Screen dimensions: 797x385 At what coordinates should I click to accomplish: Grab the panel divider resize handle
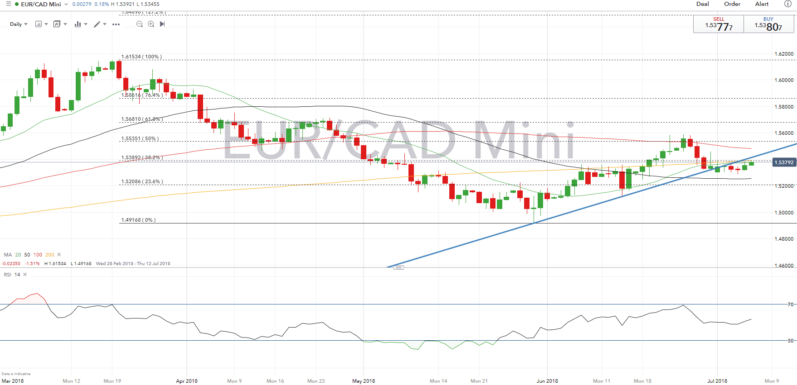coord(398,268)
